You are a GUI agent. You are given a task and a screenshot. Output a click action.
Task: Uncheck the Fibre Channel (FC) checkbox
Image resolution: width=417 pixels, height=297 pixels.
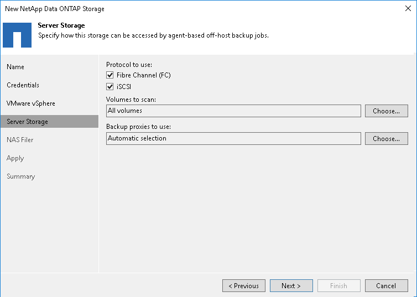point(110,75)
